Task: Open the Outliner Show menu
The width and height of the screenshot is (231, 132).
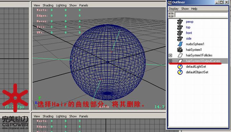Action: (x=185, y=9)
